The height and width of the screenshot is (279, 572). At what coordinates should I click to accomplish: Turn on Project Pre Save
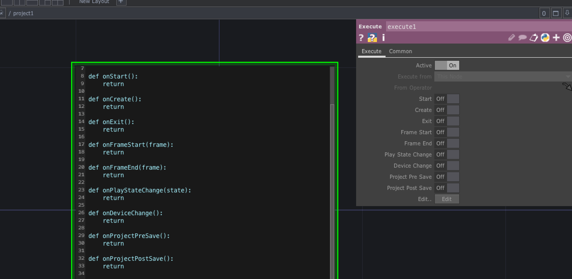pos(454,177)
